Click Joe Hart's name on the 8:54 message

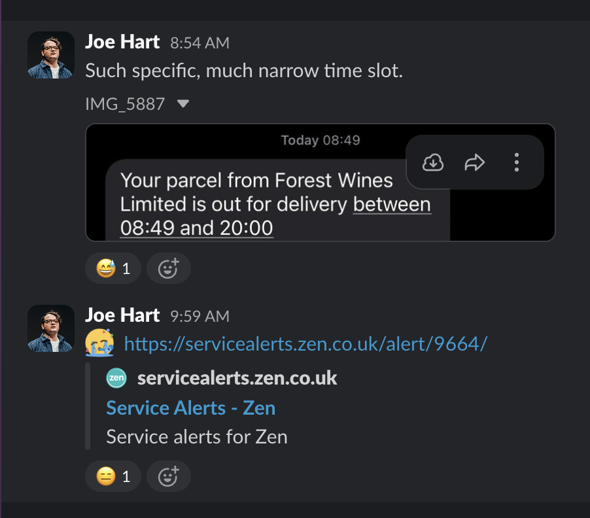(122, 41)
